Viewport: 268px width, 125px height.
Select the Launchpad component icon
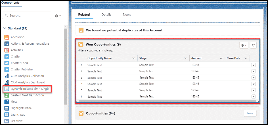pos(7,115)
